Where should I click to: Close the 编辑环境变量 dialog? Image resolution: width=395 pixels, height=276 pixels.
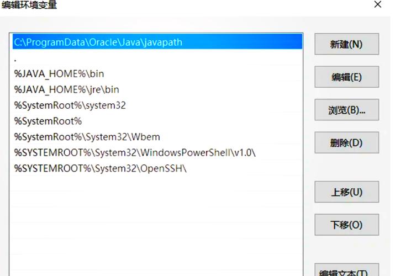tap(378, 5)
